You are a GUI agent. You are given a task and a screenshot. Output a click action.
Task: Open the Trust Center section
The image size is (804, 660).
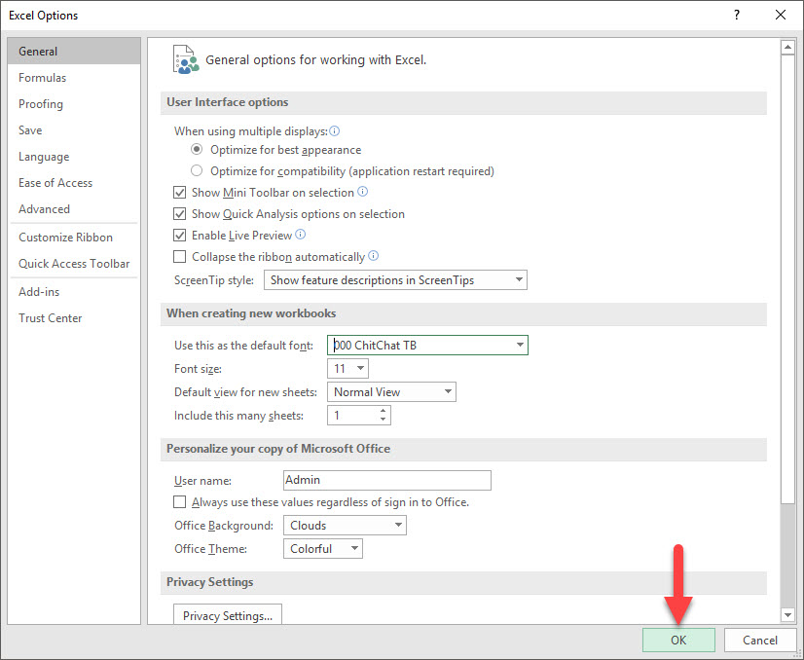pyautogui.click(x=50, y=317)
